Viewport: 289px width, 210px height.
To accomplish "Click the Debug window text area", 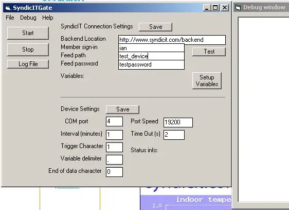I will click(264, 109).
